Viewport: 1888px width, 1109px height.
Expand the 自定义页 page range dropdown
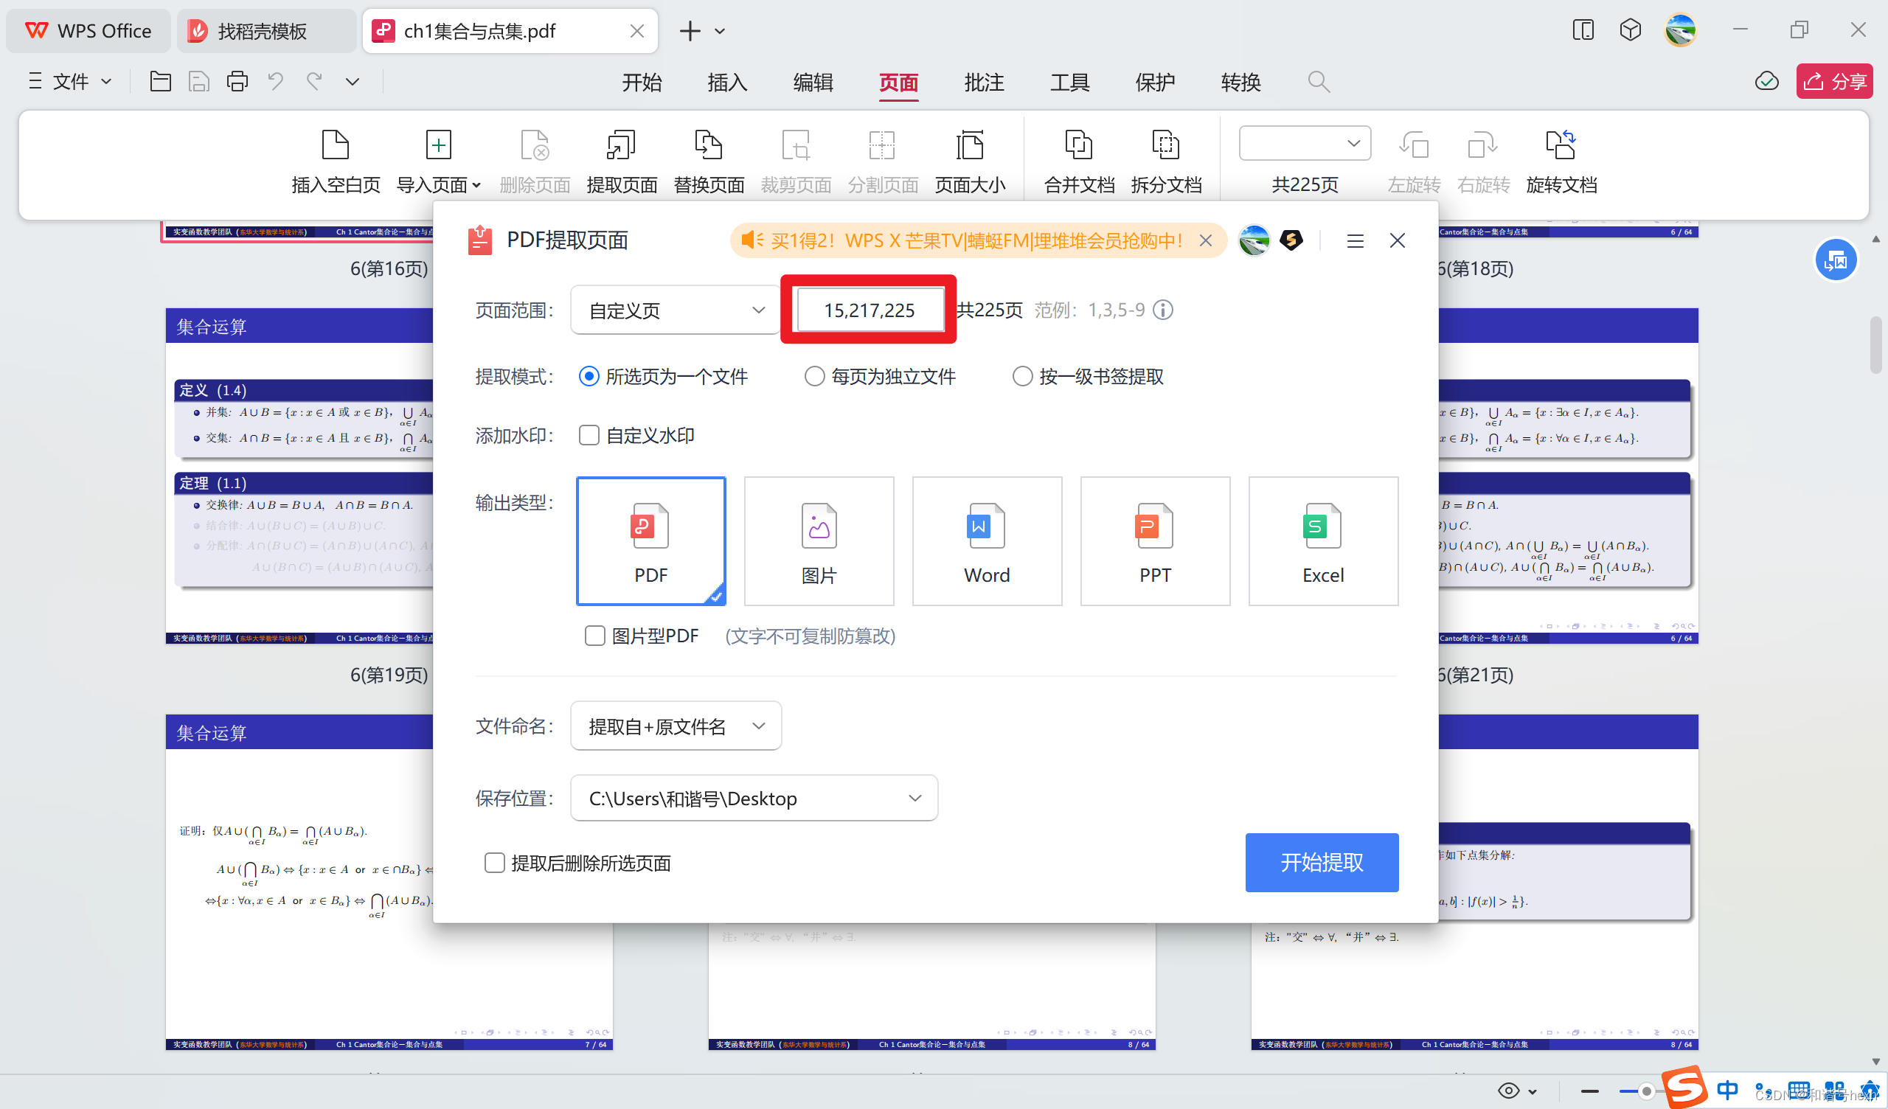[x=675, y=310]
